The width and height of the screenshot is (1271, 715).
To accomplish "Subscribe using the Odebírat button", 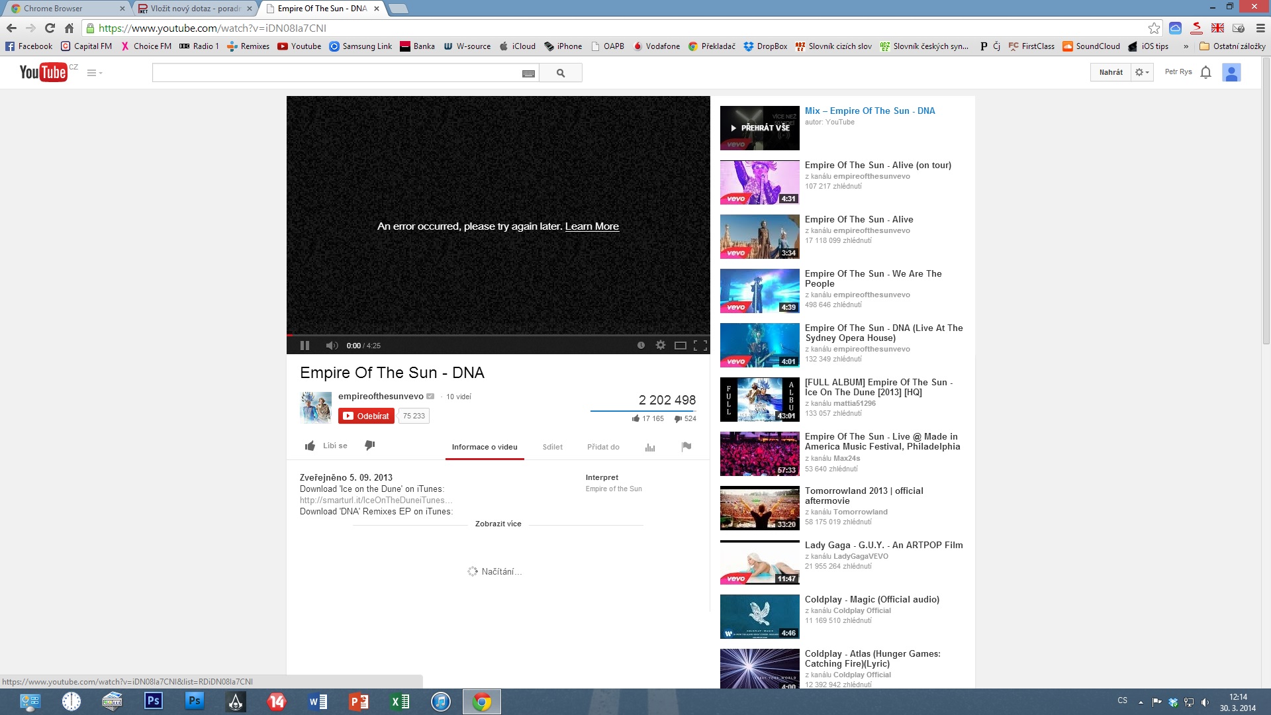I will click(x=366, y=416).
